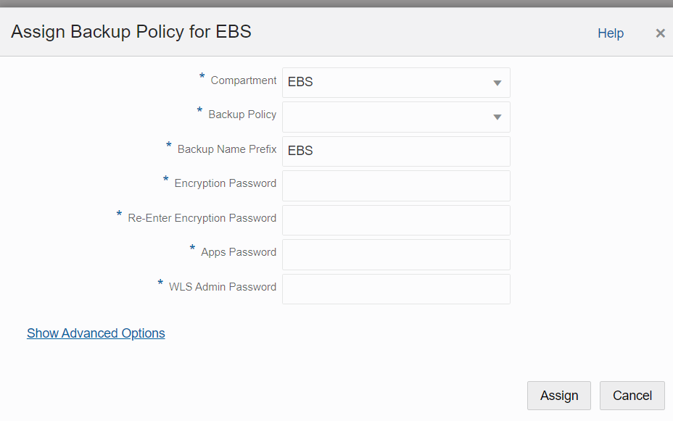Close the Assign Backup Policy dialog
The width and height of the screenshot is (673, 421).
[660, 33]
